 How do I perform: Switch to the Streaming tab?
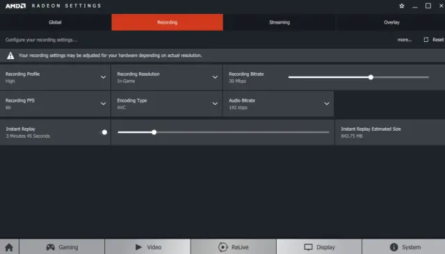[280, 22]
